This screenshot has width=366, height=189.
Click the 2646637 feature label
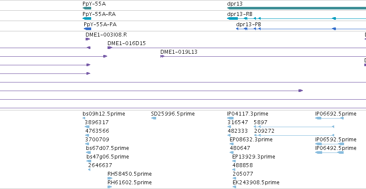pyautogui.click(x=100, y=165)
